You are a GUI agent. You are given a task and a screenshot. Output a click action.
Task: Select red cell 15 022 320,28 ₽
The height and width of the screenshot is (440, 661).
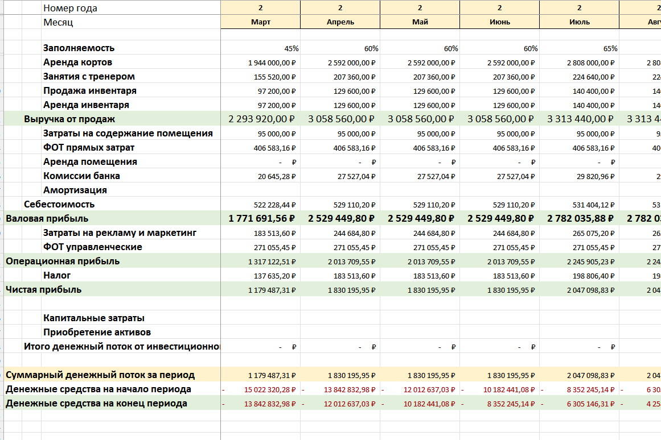coord(261,389)
